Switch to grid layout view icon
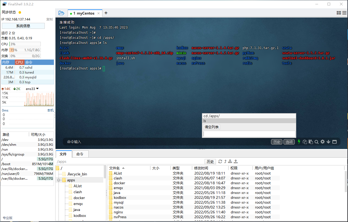 (339, 13)
